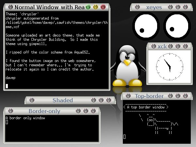The height and width of the screenshot is (147, 196).
Task: Click first of three right-hand buttons on Border-only
Action: pyautogui.click(x=78, y=111)
